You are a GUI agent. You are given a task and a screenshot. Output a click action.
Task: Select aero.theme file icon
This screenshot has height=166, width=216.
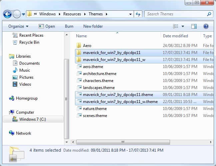[x=79, y=67]
